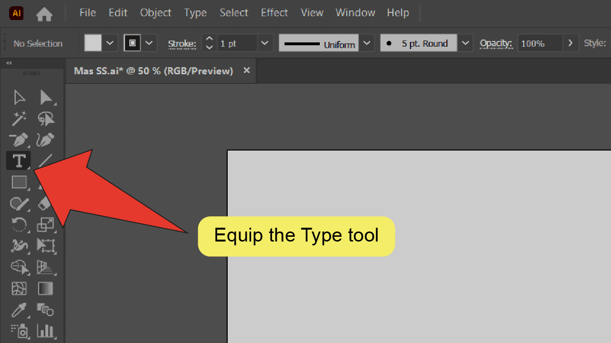Open the Fill color dropdown arrow

point(110,43)
